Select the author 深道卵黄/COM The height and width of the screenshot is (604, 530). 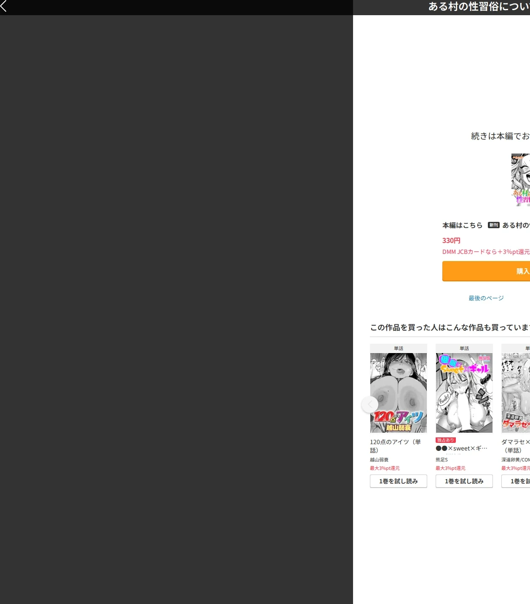[516, 460]
